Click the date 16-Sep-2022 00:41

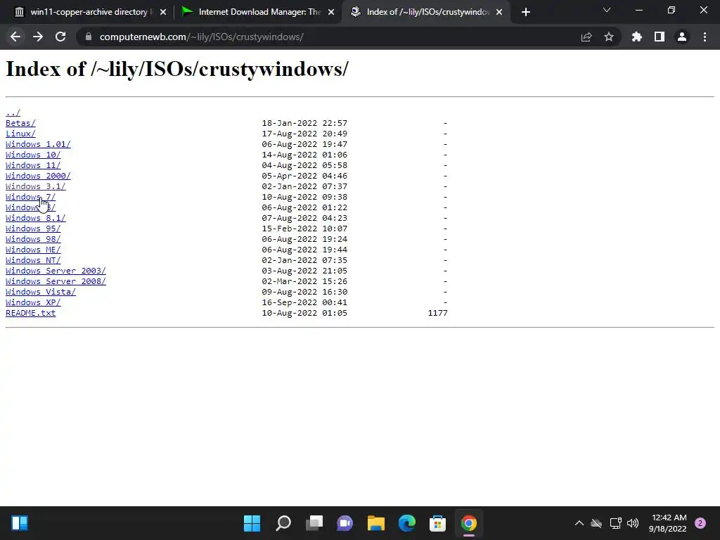[x=304, y=302]
